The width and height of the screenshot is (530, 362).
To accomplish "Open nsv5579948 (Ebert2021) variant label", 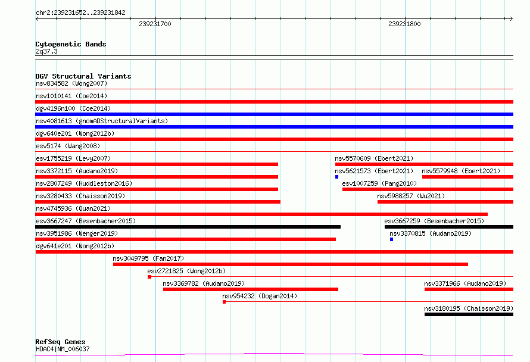I will pyautogui.click(x=461, y=171).
